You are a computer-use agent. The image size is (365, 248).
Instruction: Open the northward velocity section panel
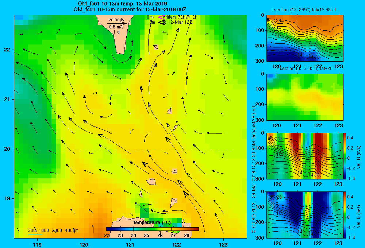(x=305, y=156)
